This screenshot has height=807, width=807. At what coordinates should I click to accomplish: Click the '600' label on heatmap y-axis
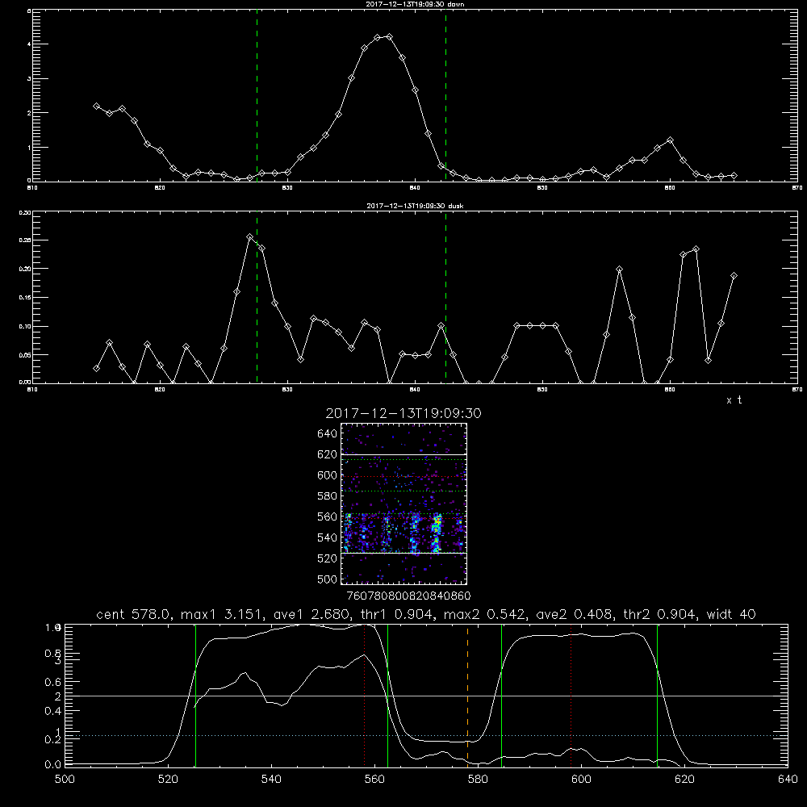click(328, 475)
